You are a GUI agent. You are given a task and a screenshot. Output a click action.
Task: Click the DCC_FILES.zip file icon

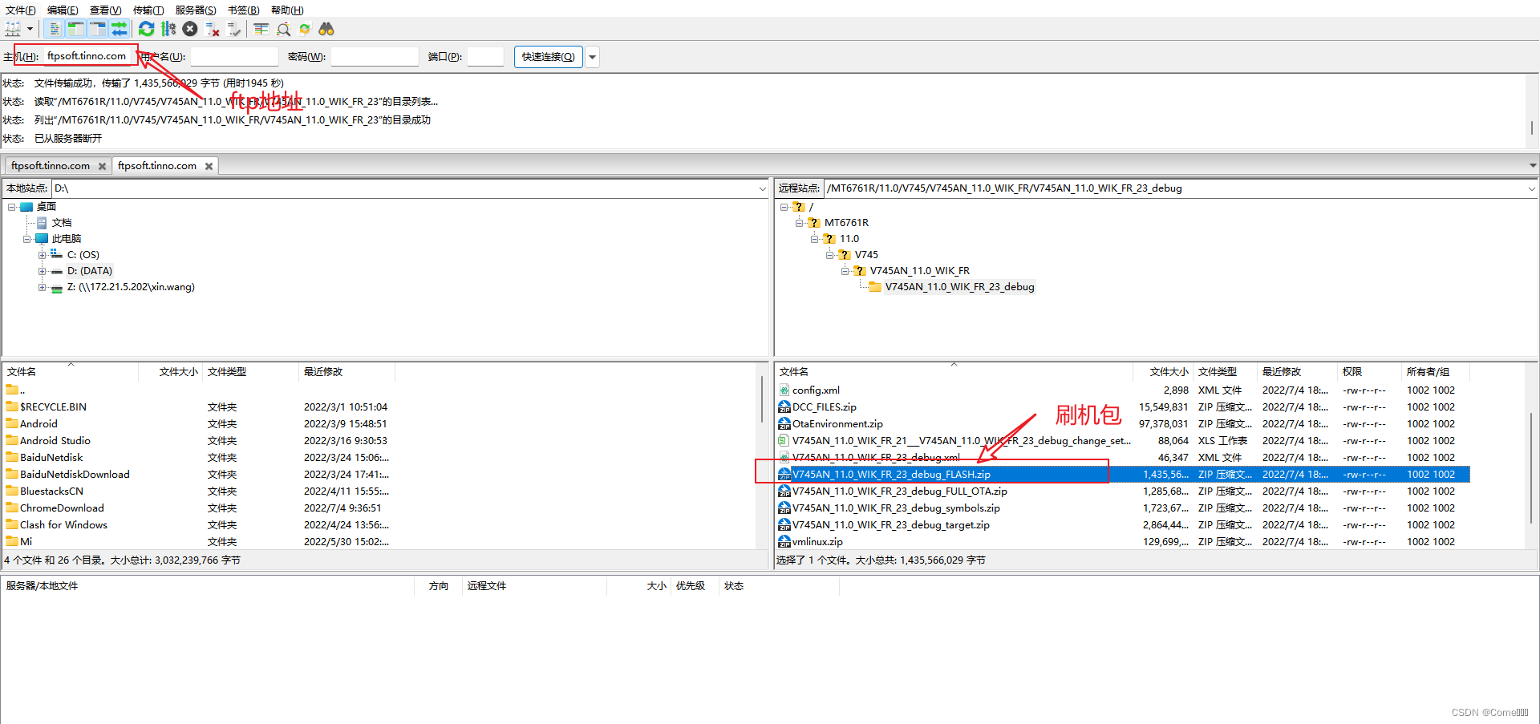[x=784, y=406]
